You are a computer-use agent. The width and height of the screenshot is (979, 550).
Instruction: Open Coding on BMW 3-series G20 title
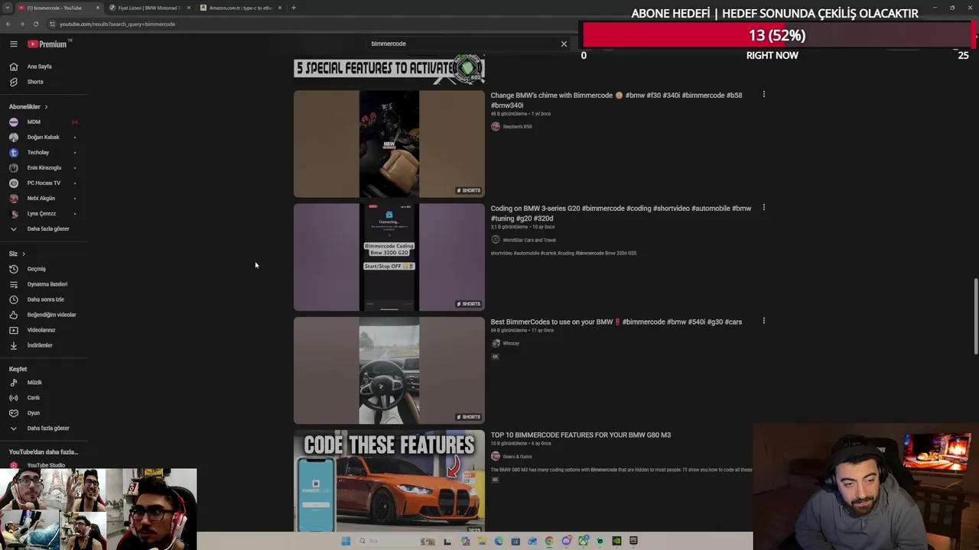tap(620, 213)
